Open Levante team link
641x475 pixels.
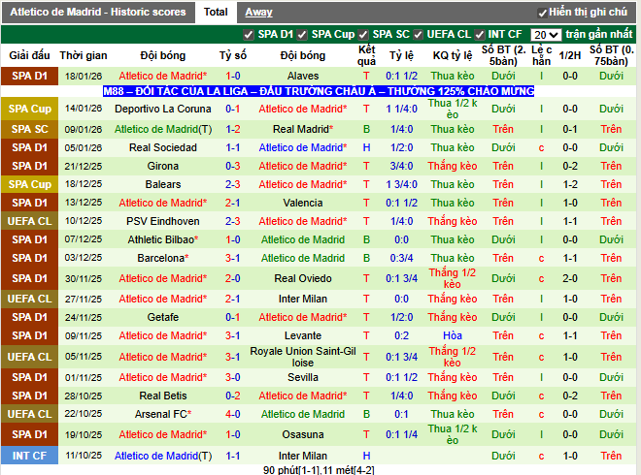[x=303, y=335]
